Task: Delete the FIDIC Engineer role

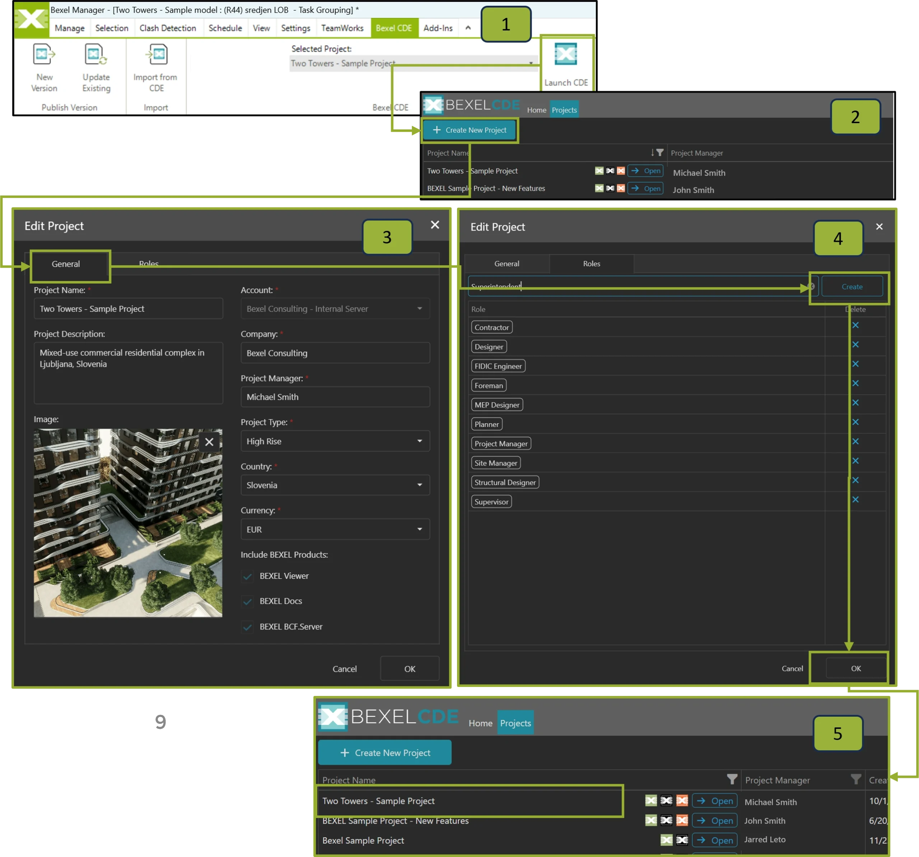Action: [x=855, y=364]
